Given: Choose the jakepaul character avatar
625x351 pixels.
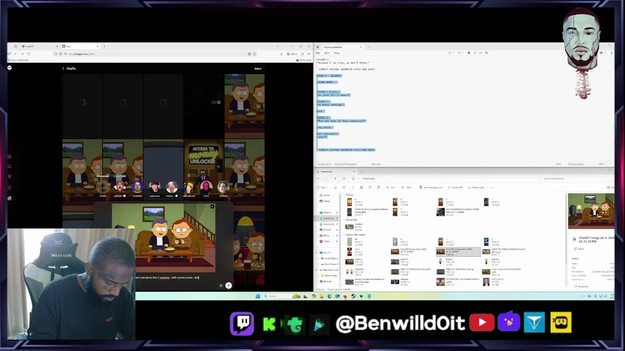Looking at the screenshot, I should tap(120, 187).
